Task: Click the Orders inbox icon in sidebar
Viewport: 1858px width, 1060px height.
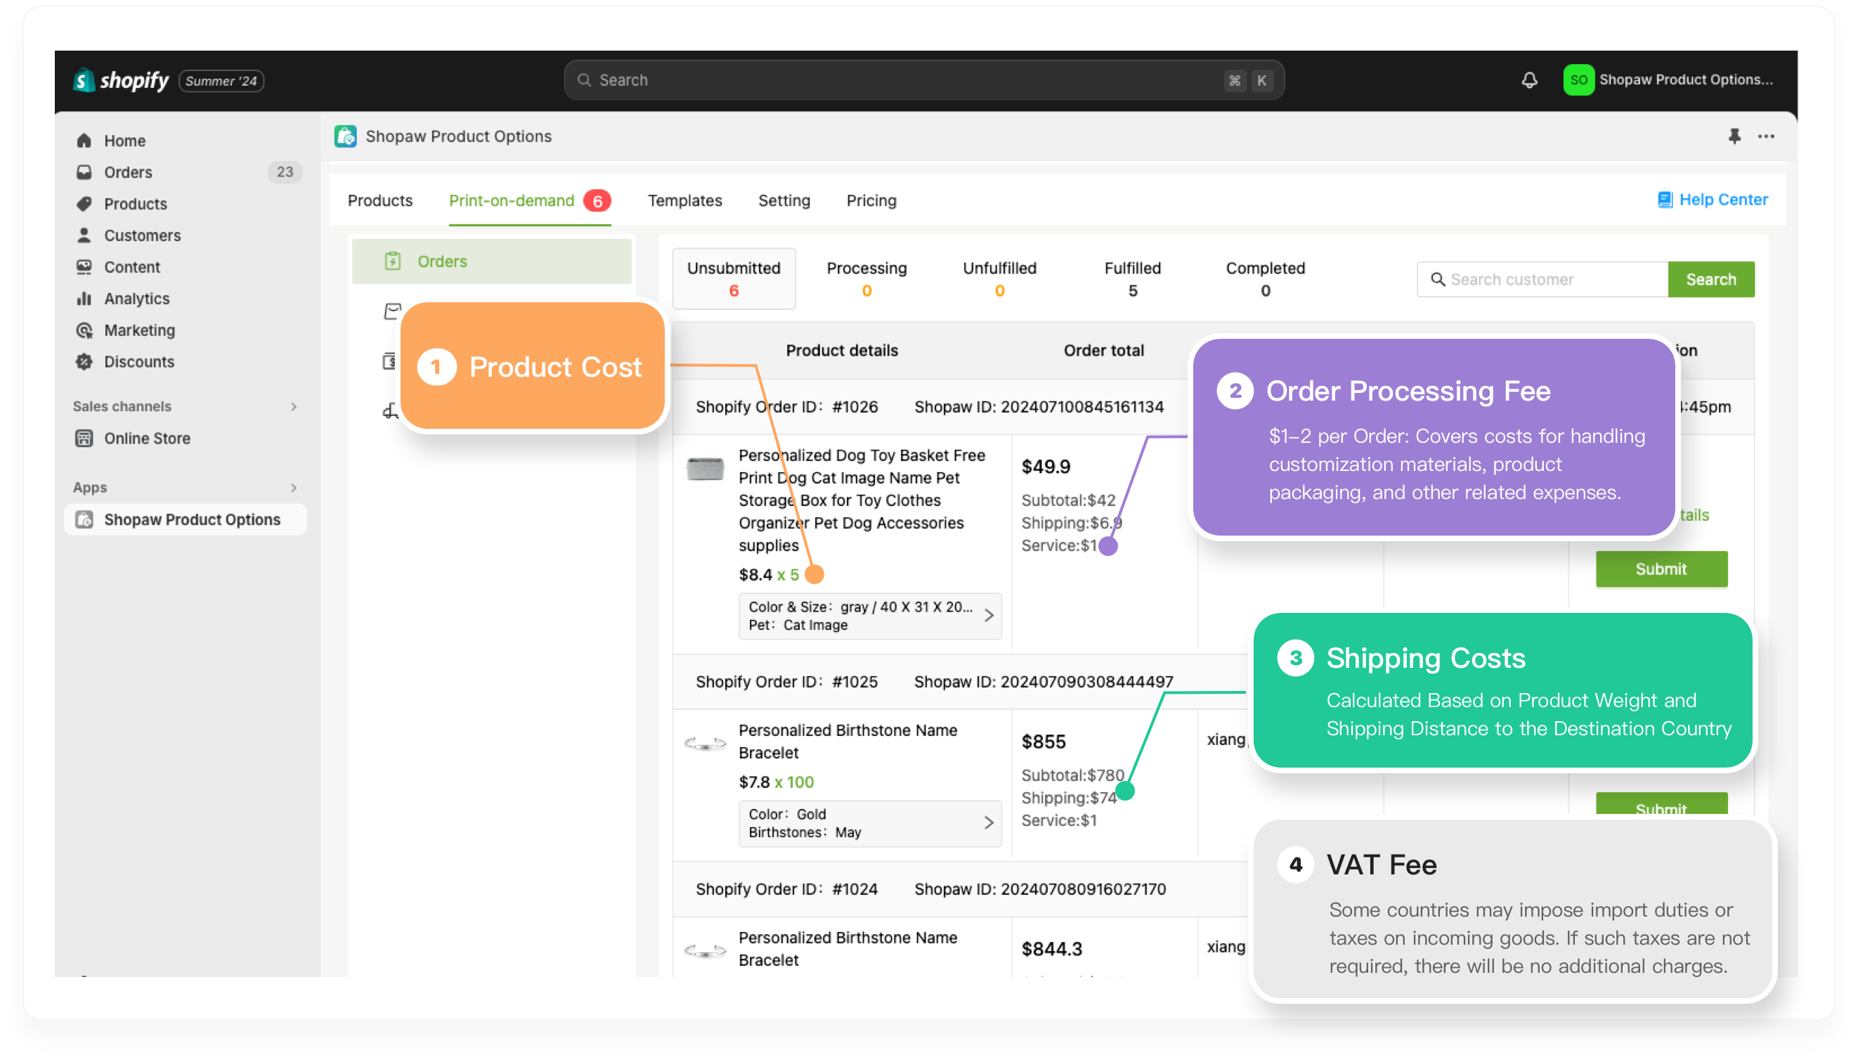Action: (84, 172)
